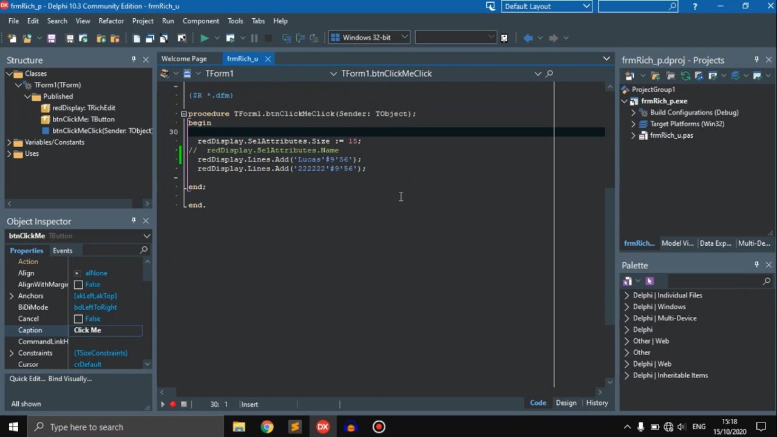Image resolution: width=777 pixels, height=437 pixels.
Task: Close the frmRich_u editor tab
Action: (268, 59)
